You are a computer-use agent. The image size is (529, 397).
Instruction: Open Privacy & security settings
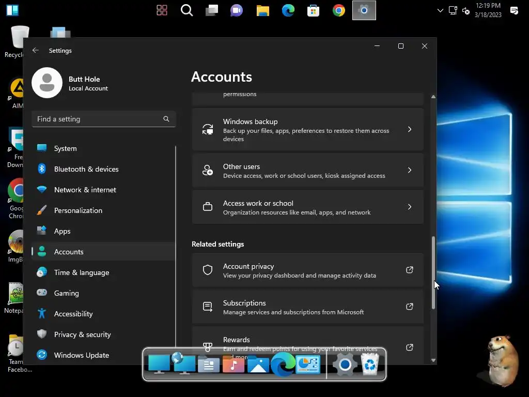coord(103,334)
